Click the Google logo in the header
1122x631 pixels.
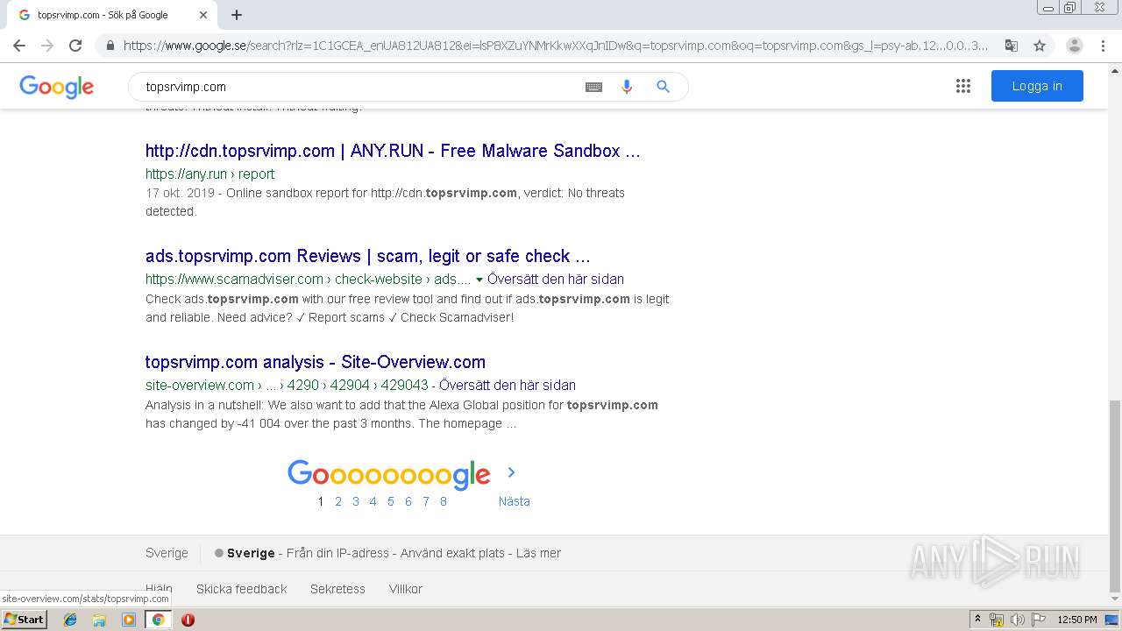pyautogui.click(x=56, y=87)
